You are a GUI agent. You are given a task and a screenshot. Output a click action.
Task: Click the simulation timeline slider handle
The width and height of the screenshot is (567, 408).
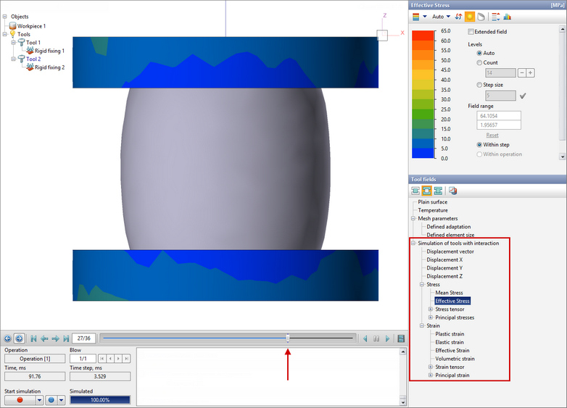288,338
